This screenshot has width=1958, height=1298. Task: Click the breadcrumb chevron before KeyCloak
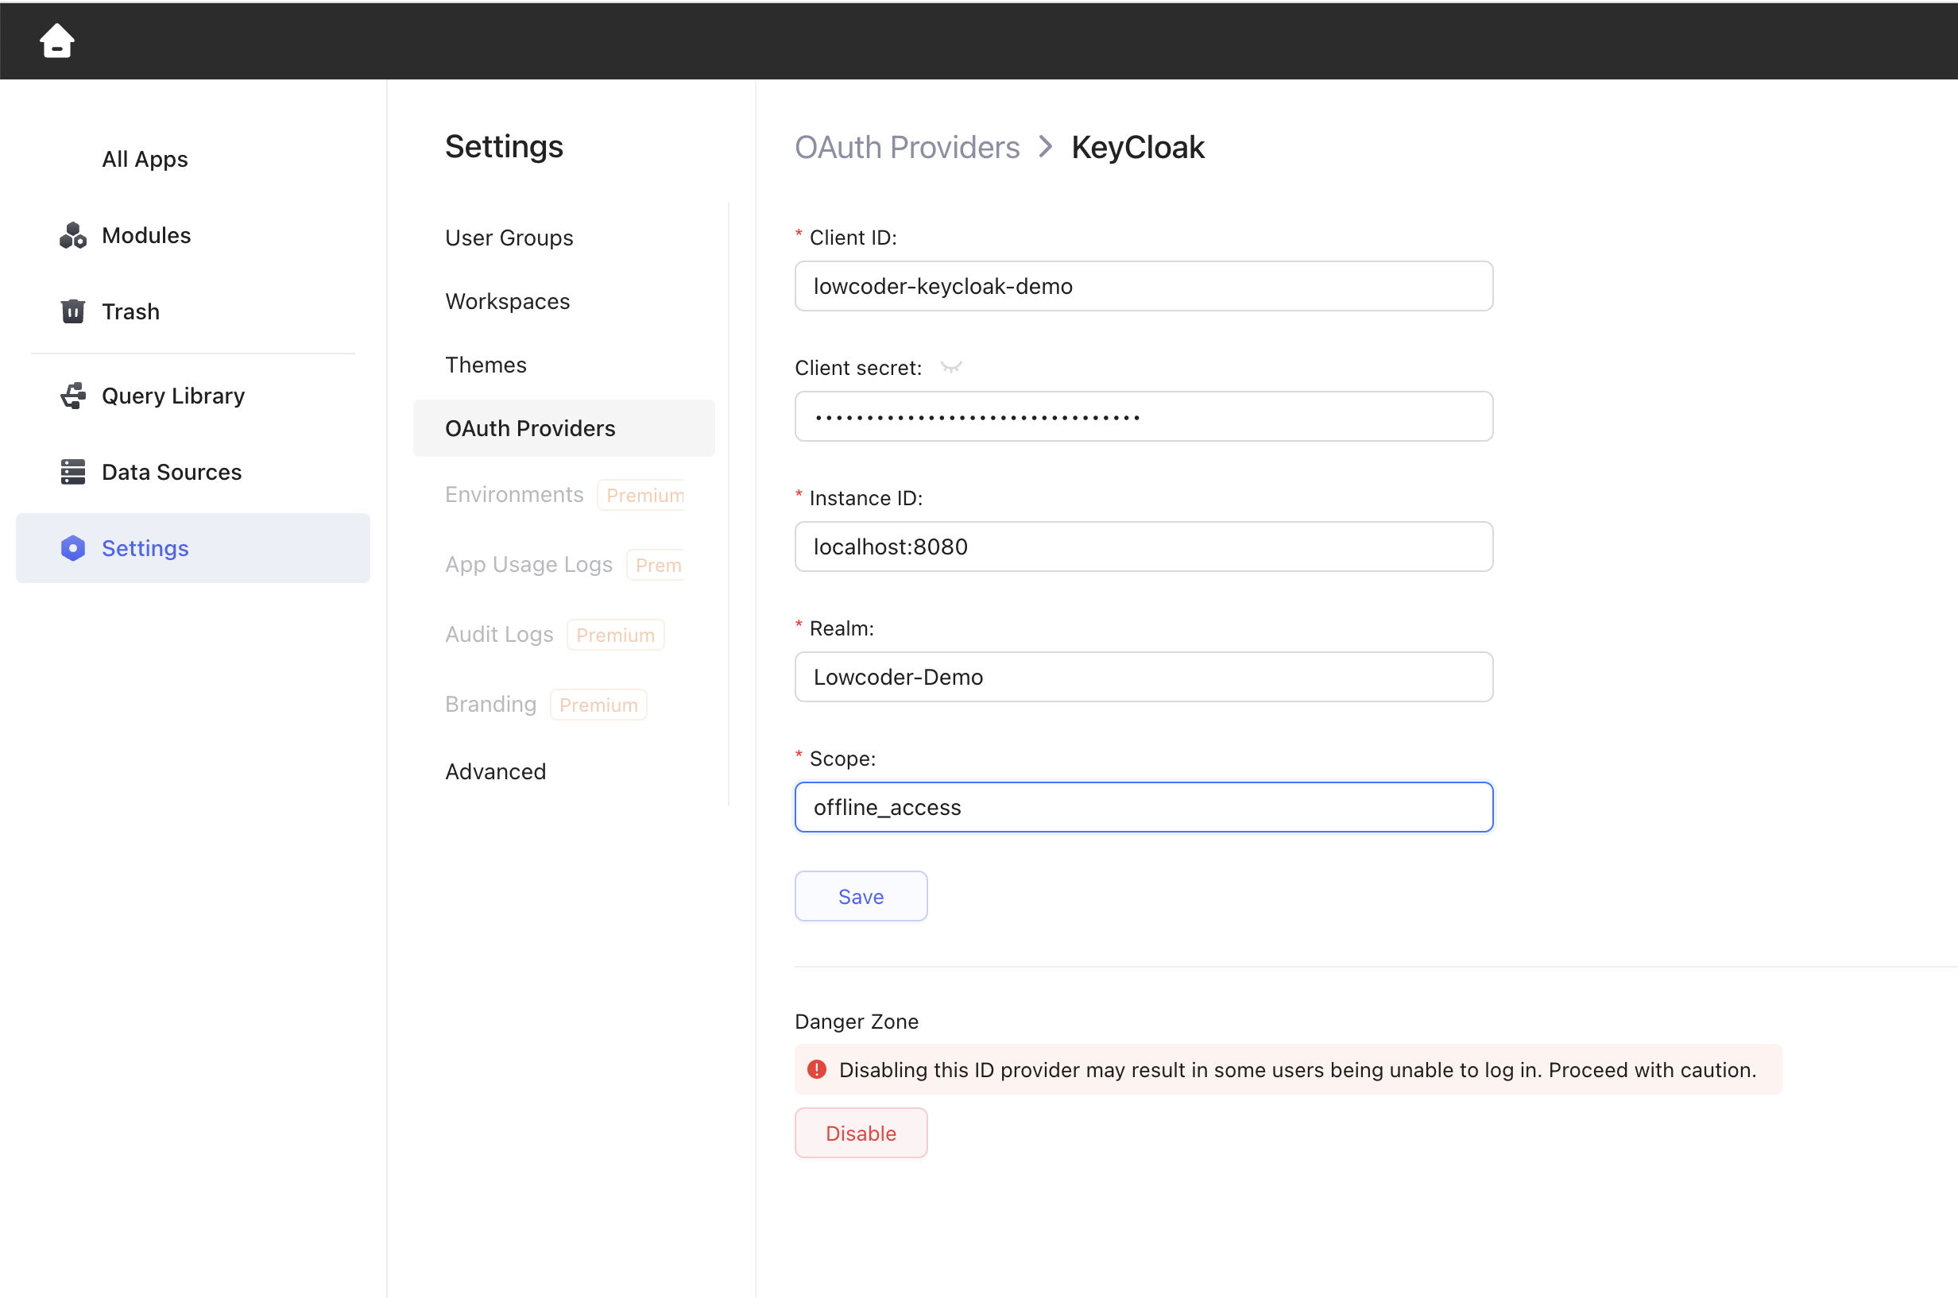click(1046, 147)
